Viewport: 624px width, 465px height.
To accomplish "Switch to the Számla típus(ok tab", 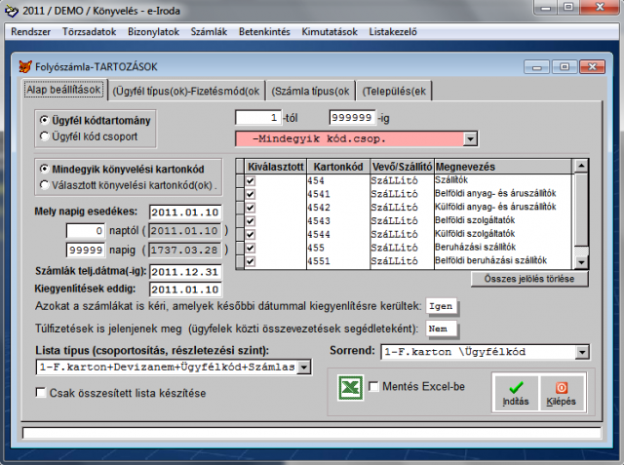I will (309, 92).
